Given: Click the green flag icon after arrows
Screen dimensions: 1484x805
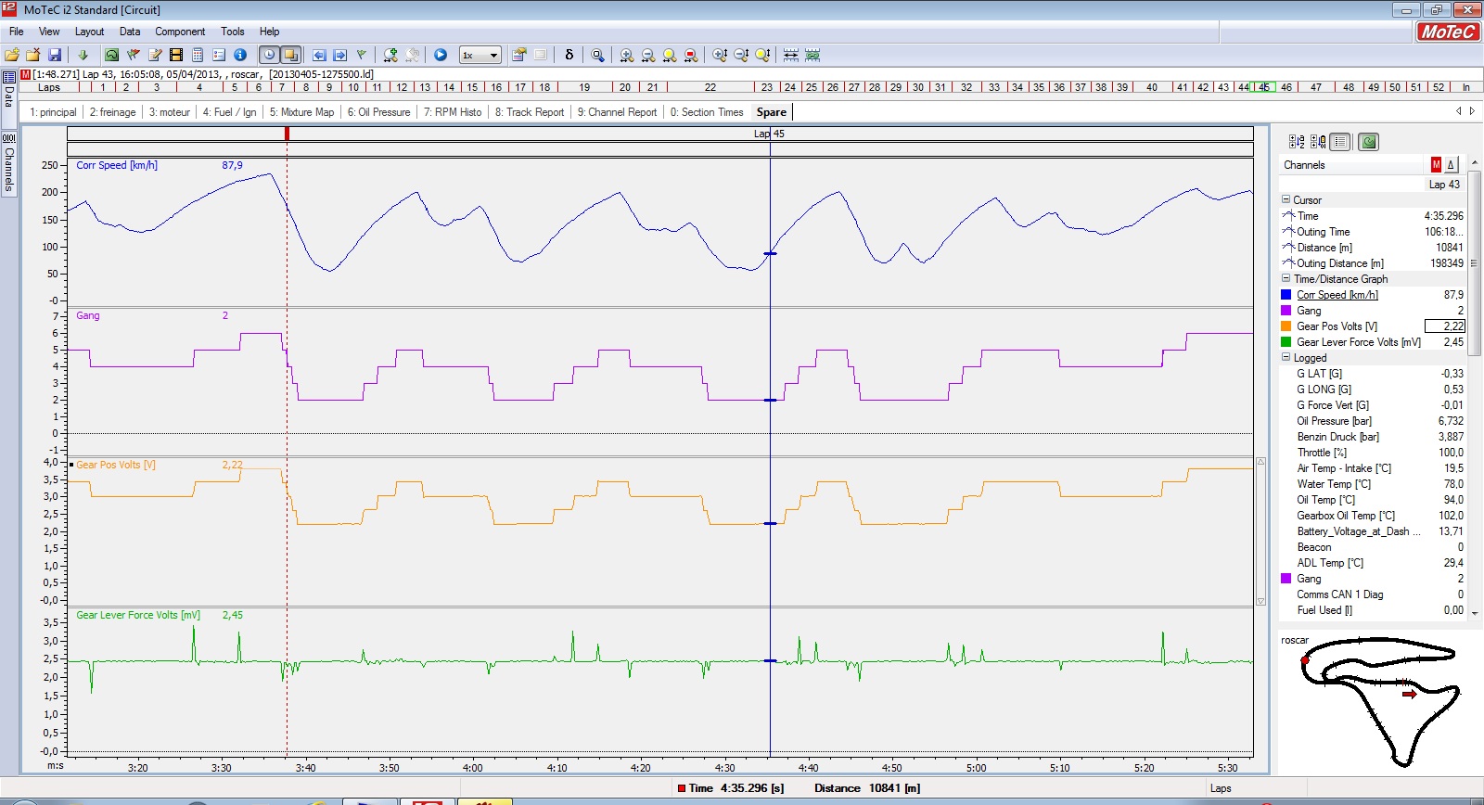Looking at the screenshot, I should [362, 55].
